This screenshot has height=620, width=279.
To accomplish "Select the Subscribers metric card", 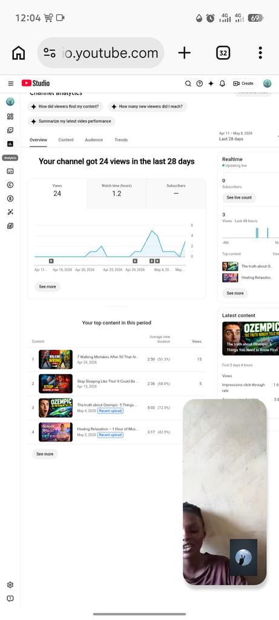I will coord(176,194).
